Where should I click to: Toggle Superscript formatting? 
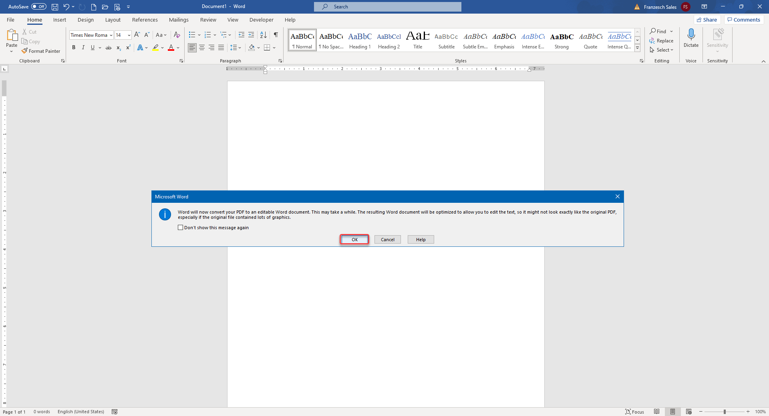(128, 48)
